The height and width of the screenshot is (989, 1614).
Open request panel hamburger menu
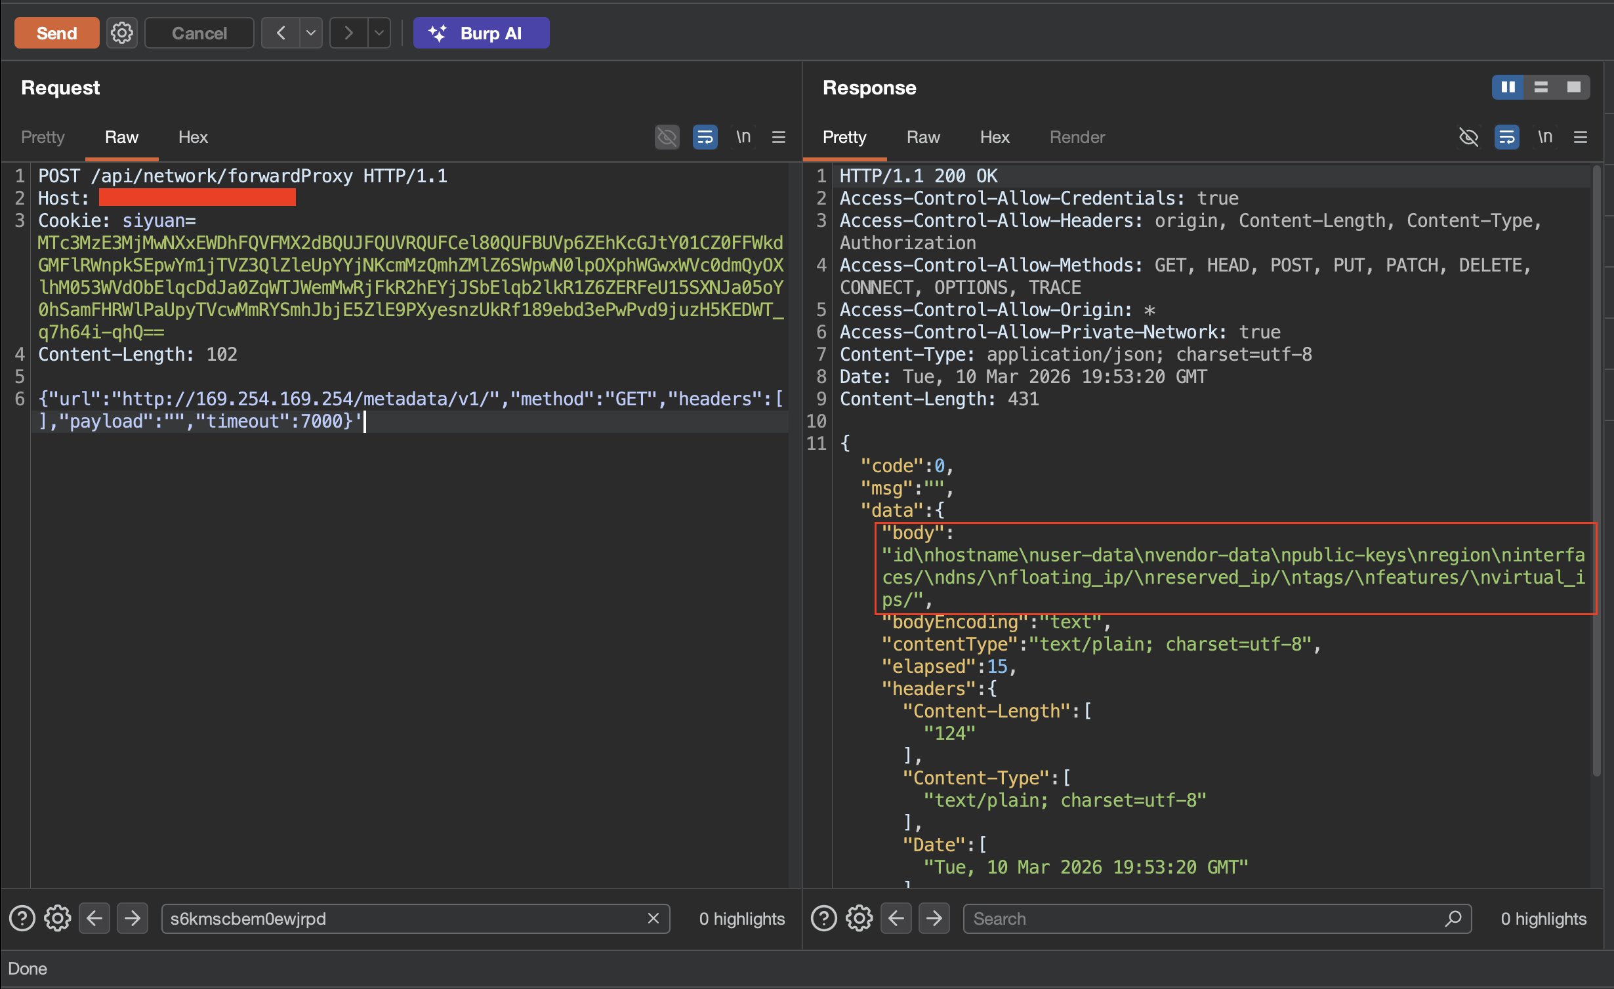click(779, 137)
